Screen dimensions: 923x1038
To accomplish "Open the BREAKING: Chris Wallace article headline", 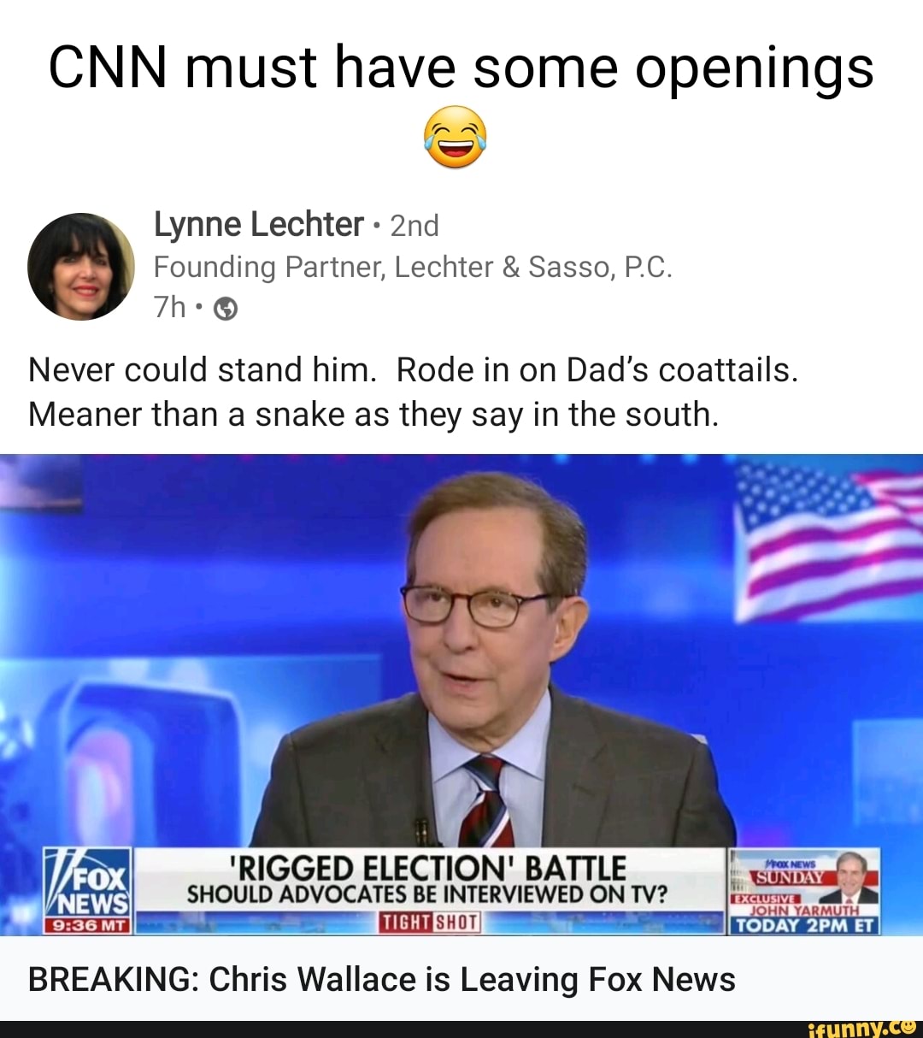I will 381,979.
